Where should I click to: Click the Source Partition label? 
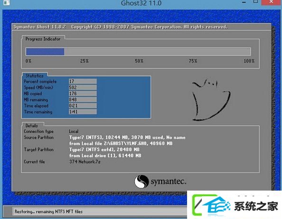pyautogui.click(x=38, y=137)
